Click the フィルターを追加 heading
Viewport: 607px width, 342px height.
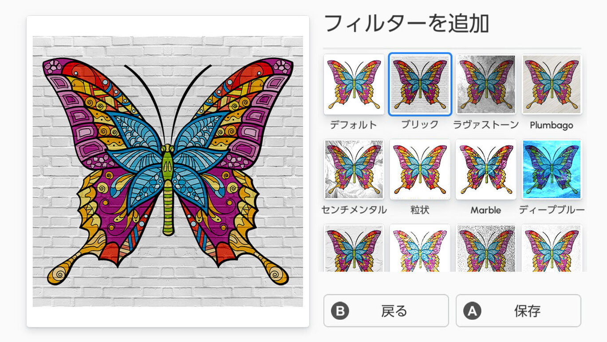406,23
